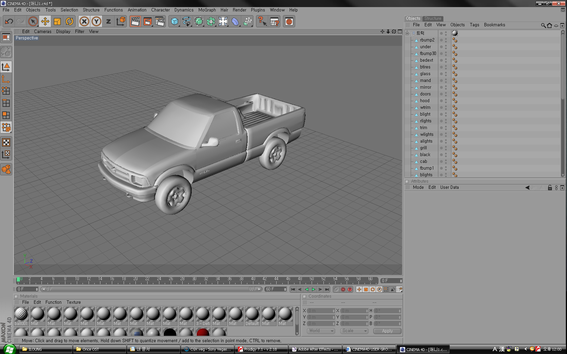Toggle the viewport maximize icon
The image size is (567, 354).
pos(400,31)
